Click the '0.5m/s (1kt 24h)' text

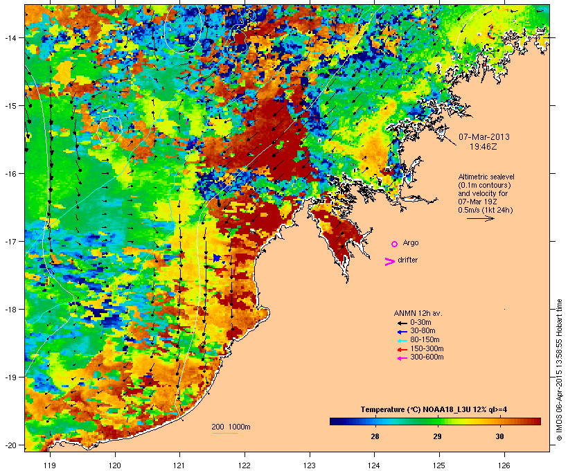click(486, 210)
